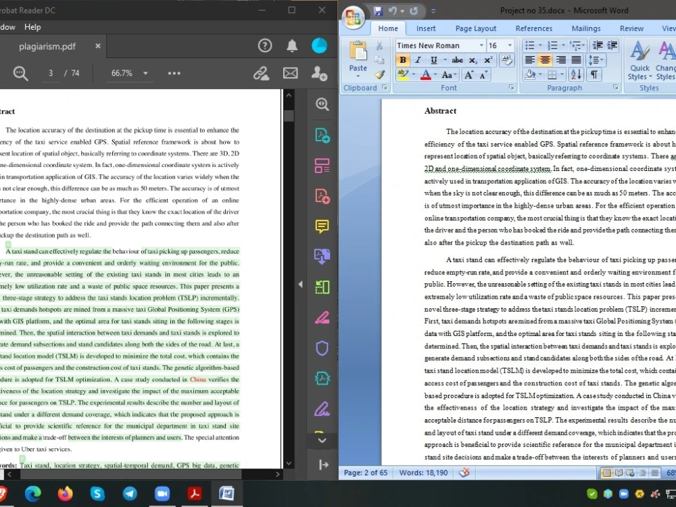The image size is (676, 507).
Task: Click the Clear Formatting icon
Action: click(x=507, y=60)
